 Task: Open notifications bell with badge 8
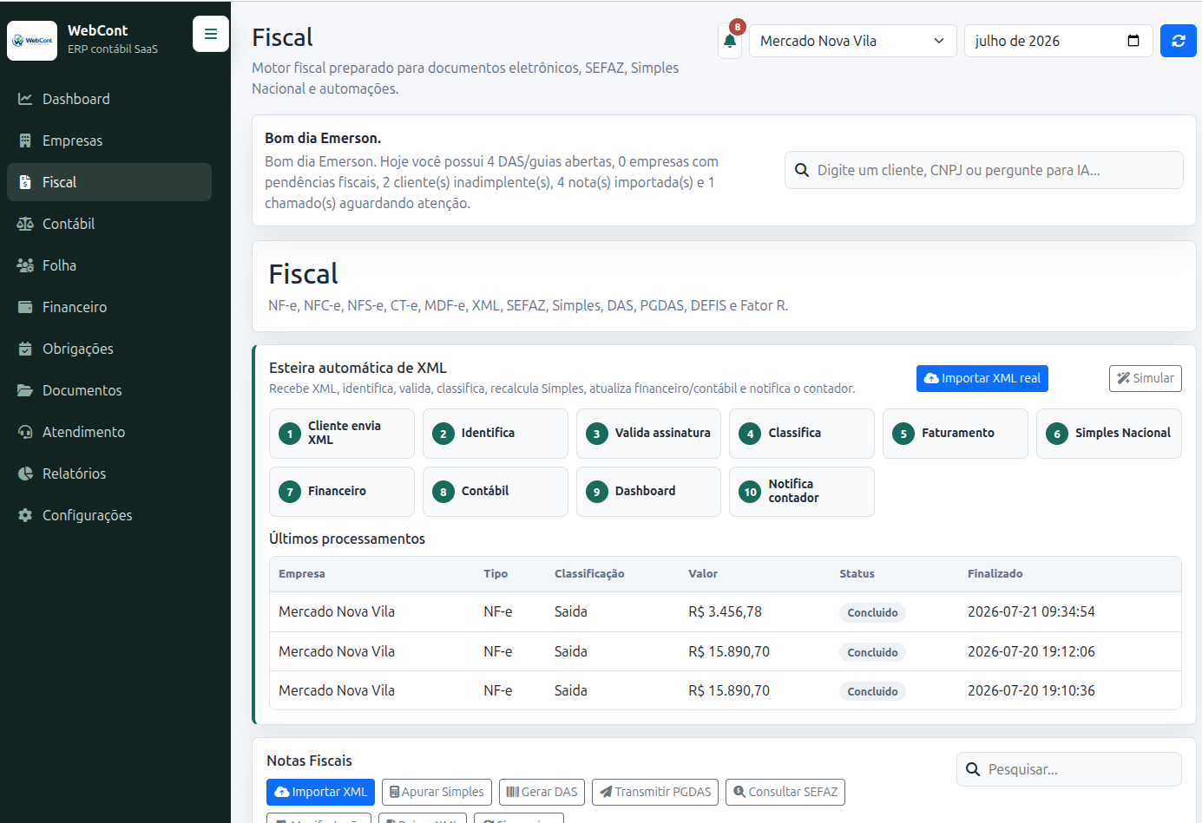coord(730,41)
